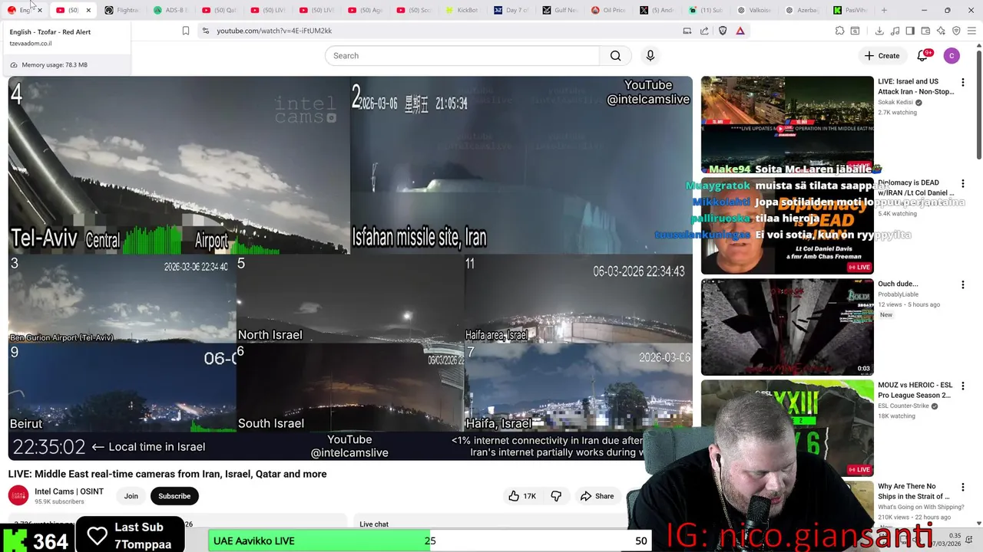
Task: Open the Ouch dude video thumbnail
Action: click(787, 327)
